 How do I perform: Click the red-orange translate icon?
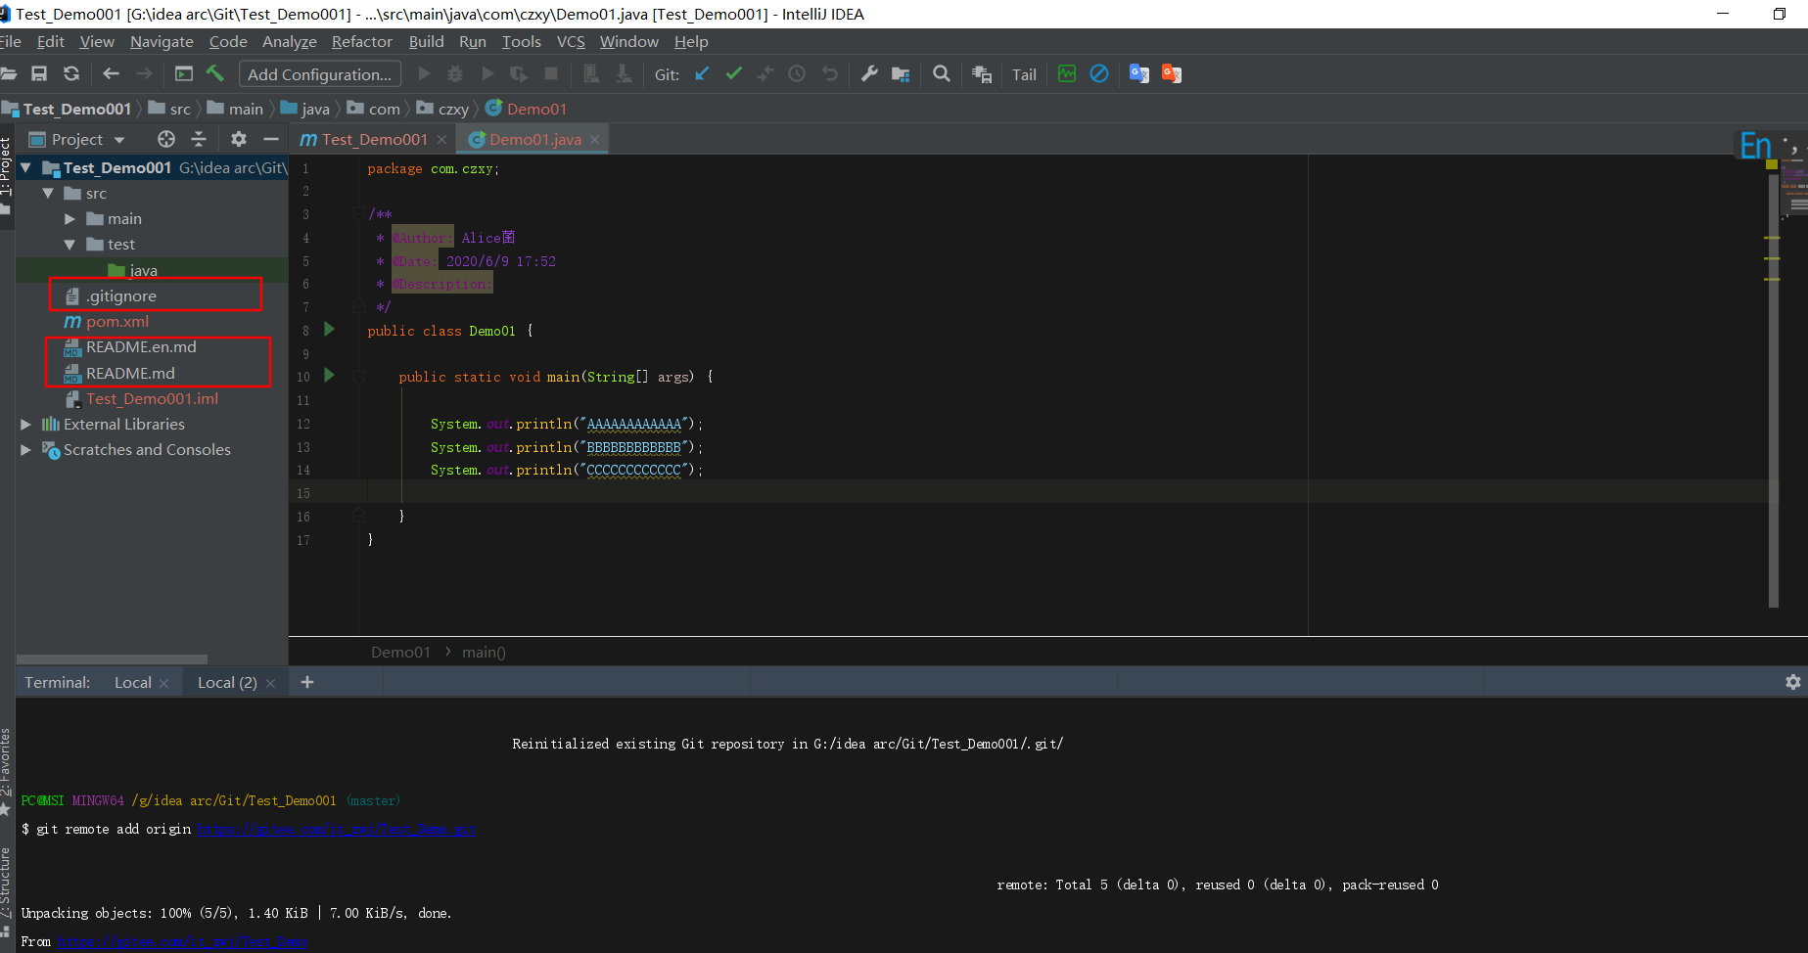click(x=1172, y=73)
